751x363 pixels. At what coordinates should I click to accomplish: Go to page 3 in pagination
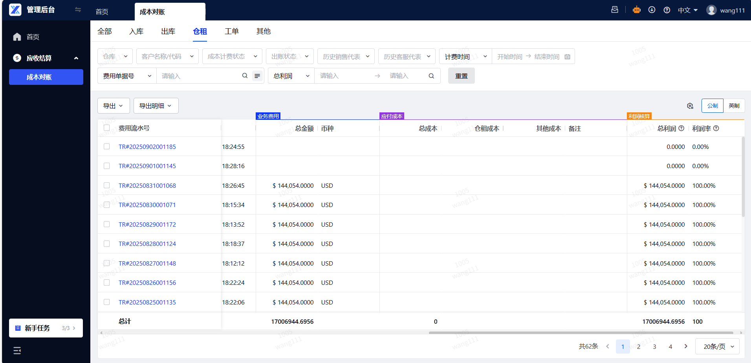(654, 346)
